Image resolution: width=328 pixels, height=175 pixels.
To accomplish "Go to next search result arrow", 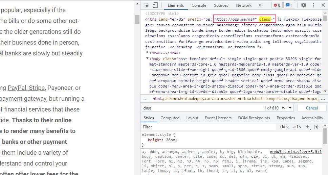I will coord(290,108).
